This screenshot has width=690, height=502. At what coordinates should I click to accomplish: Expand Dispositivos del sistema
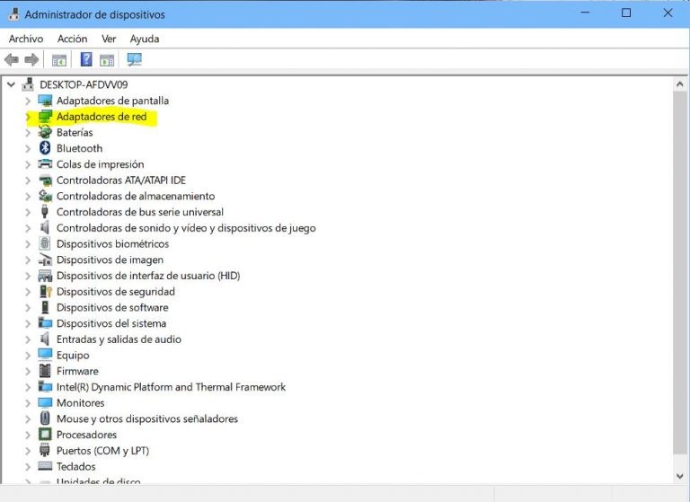(x=28, y=323)
